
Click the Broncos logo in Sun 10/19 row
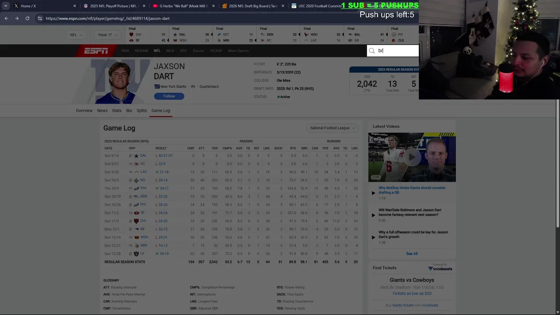coord(136,196)
